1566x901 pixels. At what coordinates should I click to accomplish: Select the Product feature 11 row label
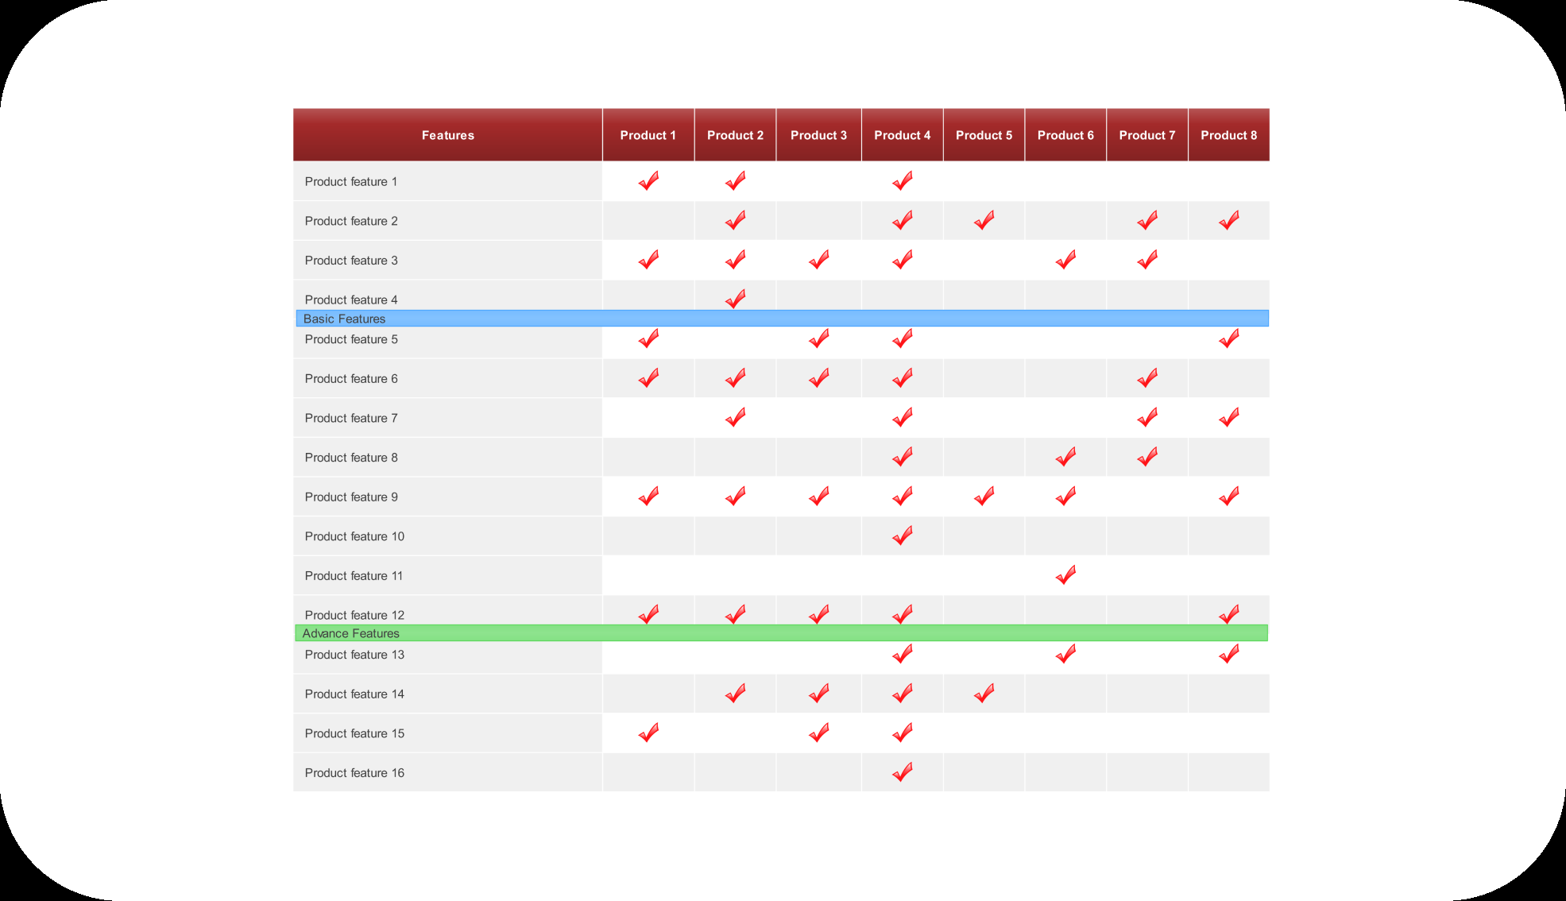point(354,576)
